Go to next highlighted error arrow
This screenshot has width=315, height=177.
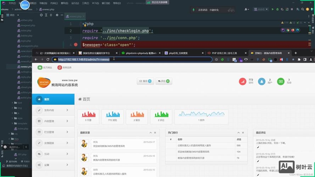pos(309,23)
